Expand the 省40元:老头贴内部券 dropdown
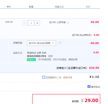This screenshot has width=108, height=104. [x=41, y=43]
